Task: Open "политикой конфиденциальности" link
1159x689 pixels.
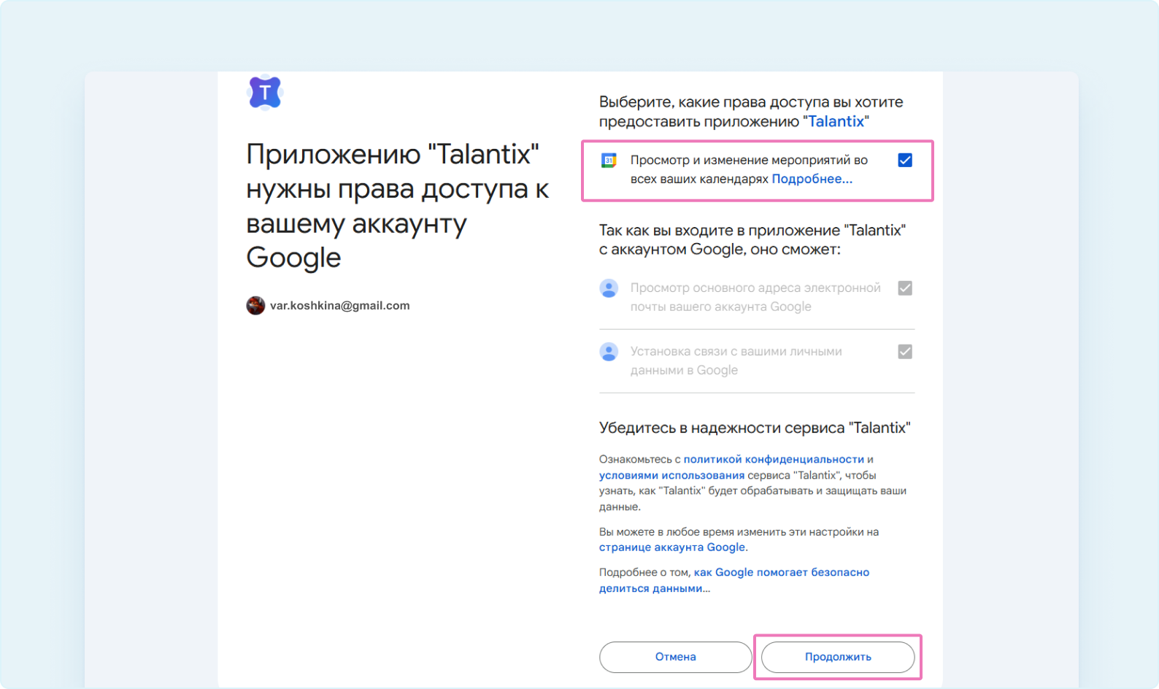Action: tap(774, 459)
